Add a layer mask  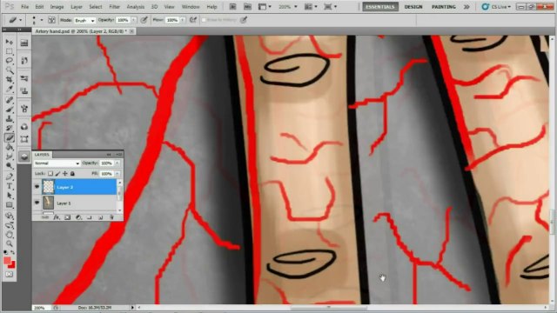pyautogui.click(x=68, y=217)
